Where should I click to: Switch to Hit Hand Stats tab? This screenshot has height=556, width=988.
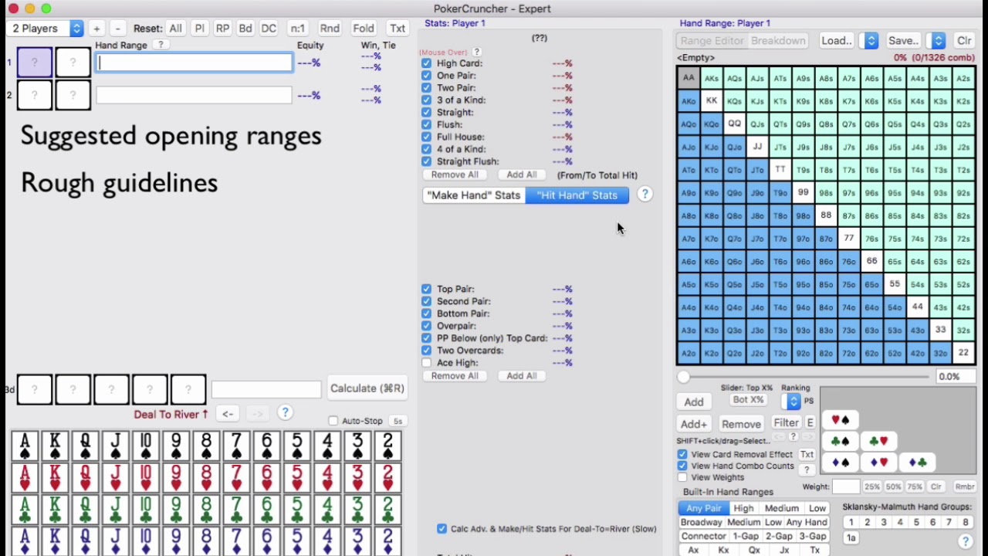(x=577, y=195)
